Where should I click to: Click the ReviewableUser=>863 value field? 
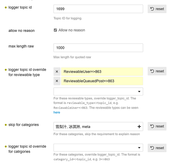(x=102, y=72)
